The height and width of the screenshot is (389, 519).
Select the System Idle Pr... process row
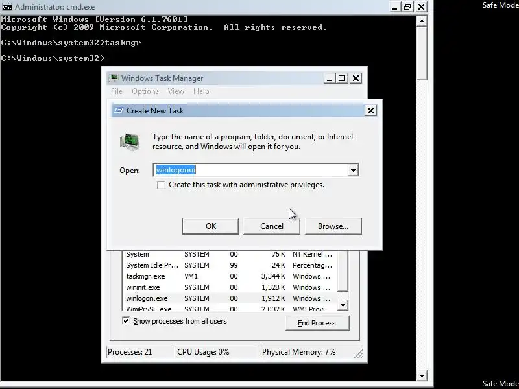tap(230, 265)
